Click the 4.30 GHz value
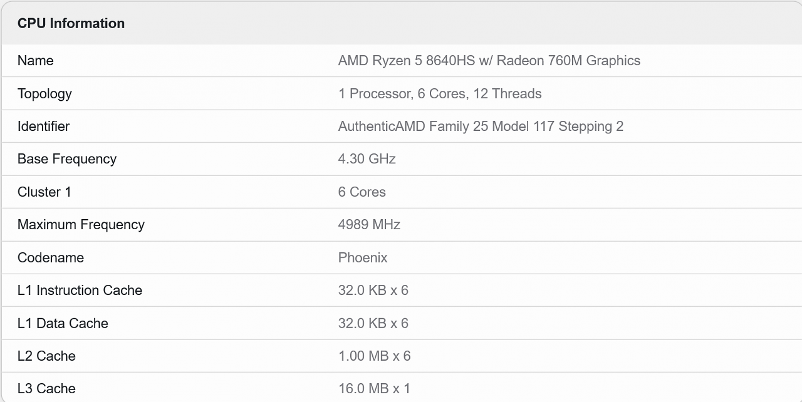The height and width of the screenshot is (402, 802). (x=367, y=159)
